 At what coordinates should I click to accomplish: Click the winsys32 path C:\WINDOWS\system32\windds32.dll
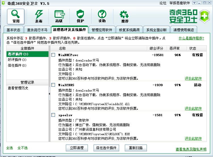click(x=102, y=104)
